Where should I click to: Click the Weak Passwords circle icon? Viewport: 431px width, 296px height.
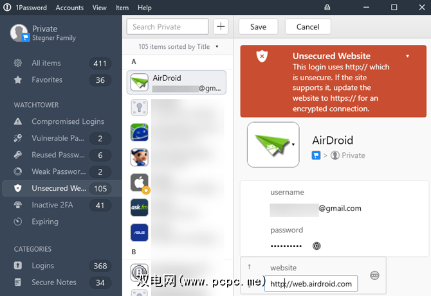pyautogui.click(x=18, y=171)
